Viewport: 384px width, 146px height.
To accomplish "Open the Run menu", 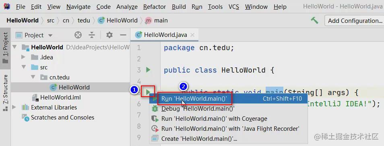I will click(197, 6).
